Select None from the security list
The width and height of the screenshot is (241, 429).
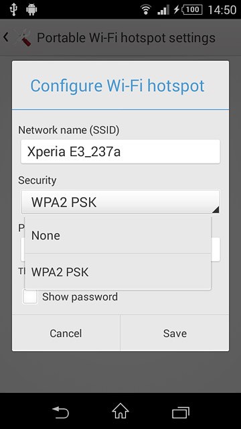(x=118, y=235)
